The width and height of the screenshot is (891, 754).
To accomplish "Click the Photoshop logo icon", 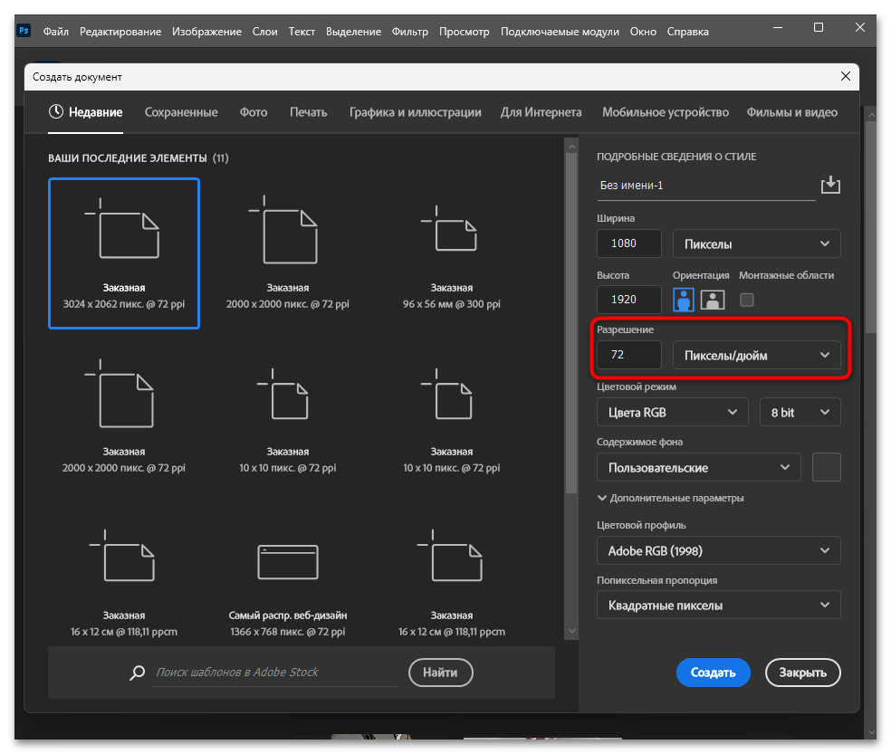I will (x=24, y=31).
